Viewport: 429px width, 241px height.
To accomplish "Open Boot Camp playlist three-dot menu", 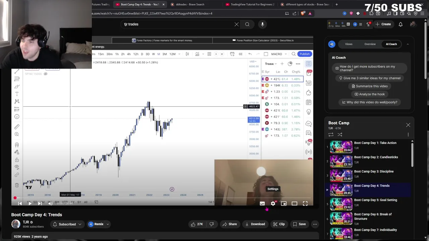I will [408, 135].
